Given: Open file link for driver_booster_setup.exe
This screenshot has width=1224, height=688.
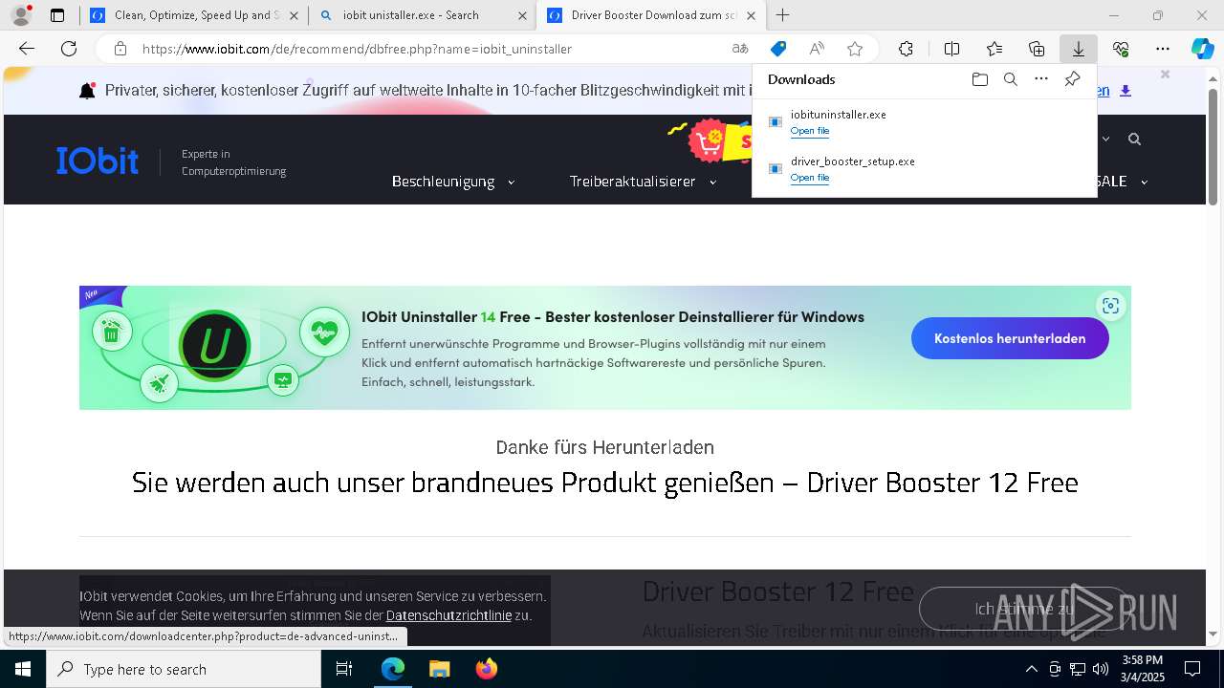Looking at the screenshot, I should coord(810,178).
